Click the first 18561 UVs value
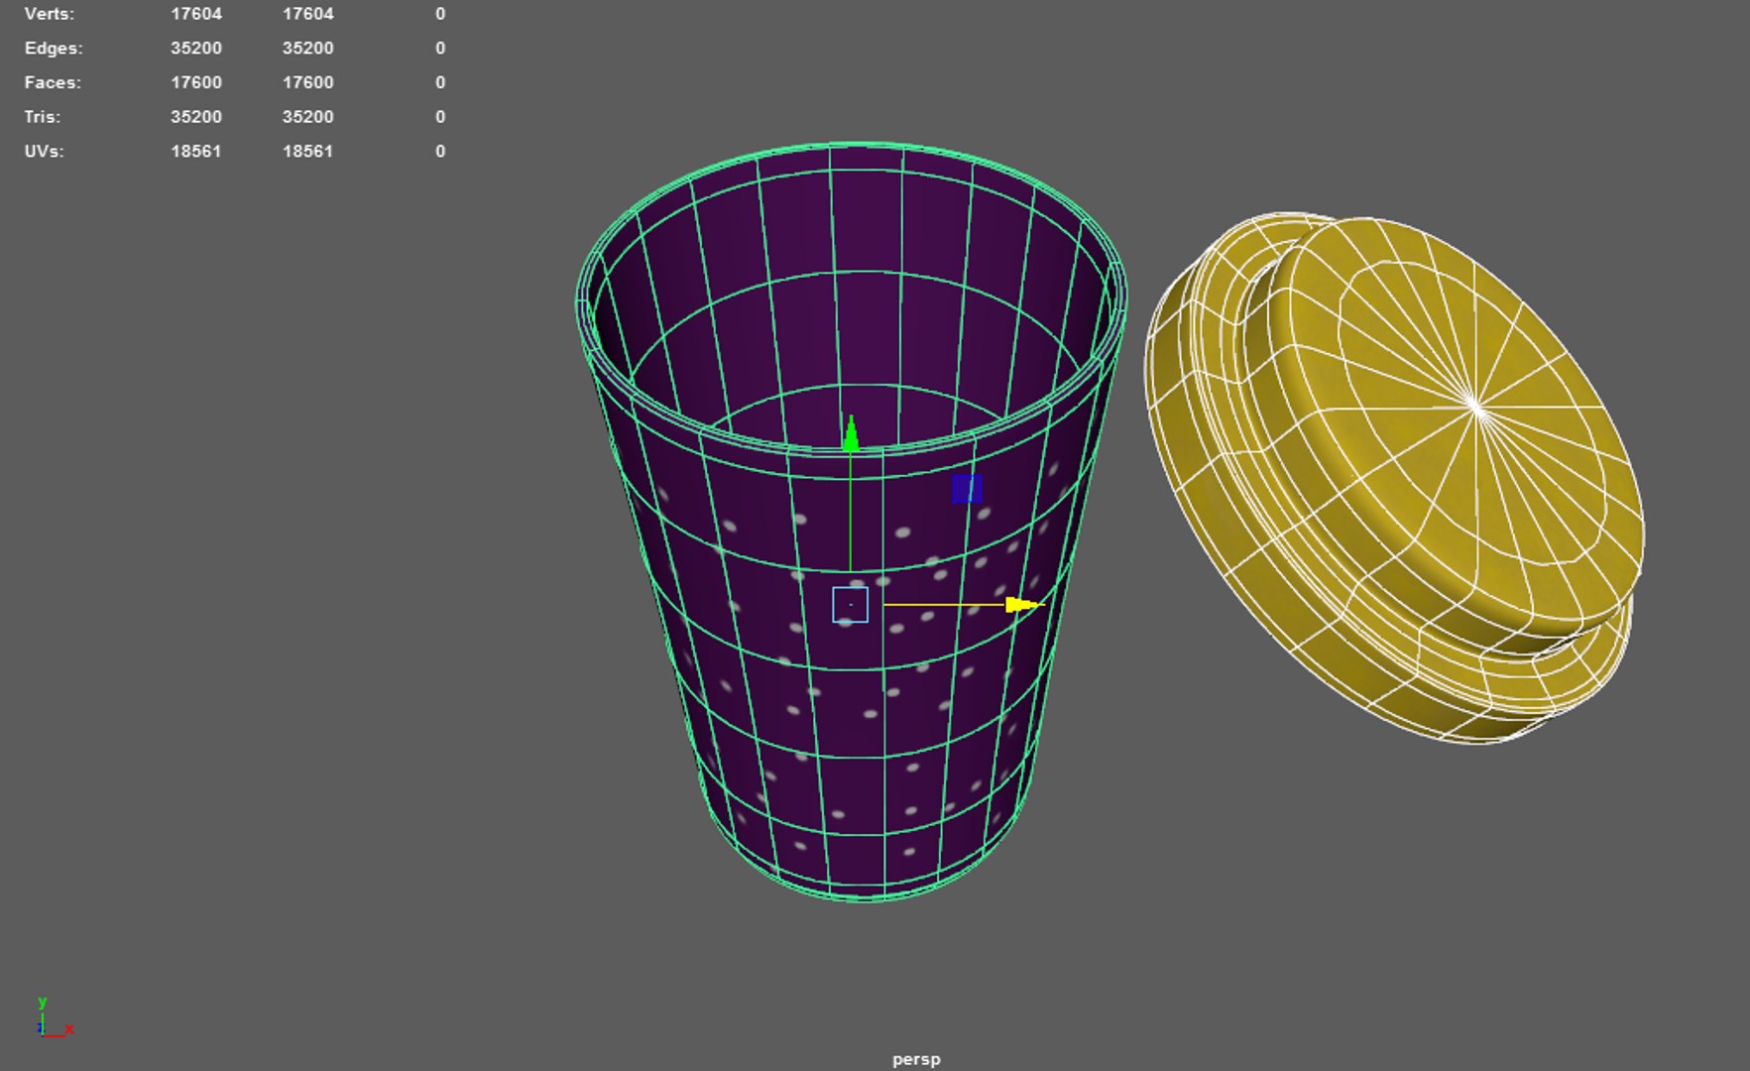The width and height of the screenshot is (1750, 1071). coord(196,151)
